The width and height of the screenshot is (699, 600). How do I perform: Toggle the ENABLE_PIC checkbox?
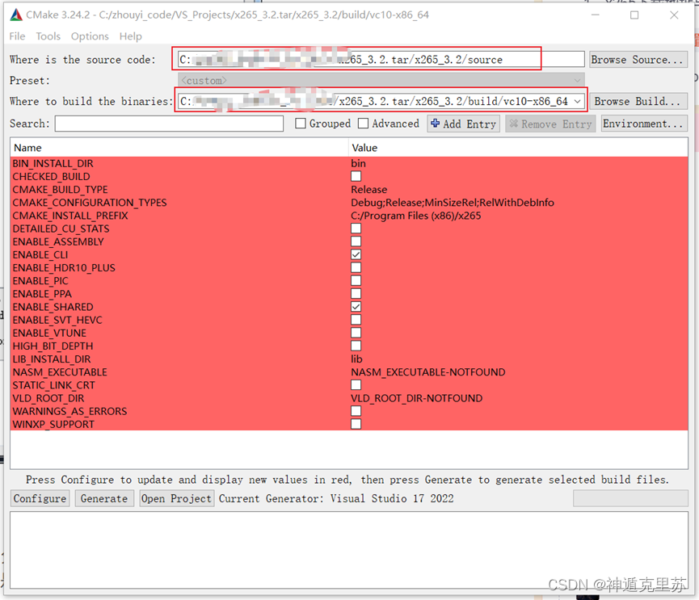pos(356,281)
